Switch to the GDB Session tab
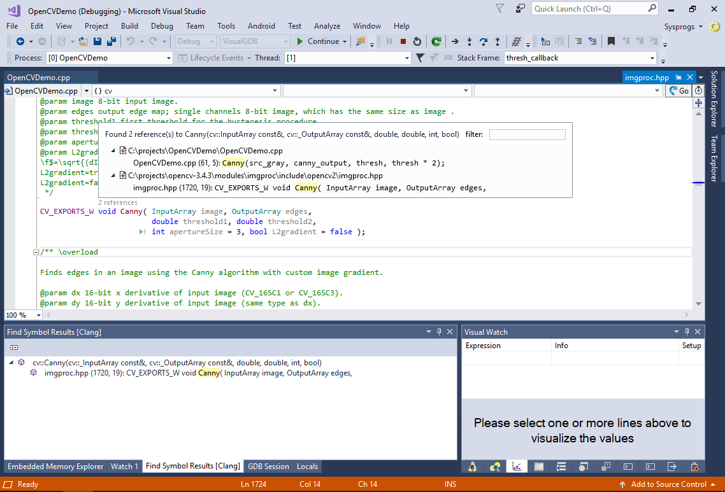 pyautogui.click(x=268, y=466)
